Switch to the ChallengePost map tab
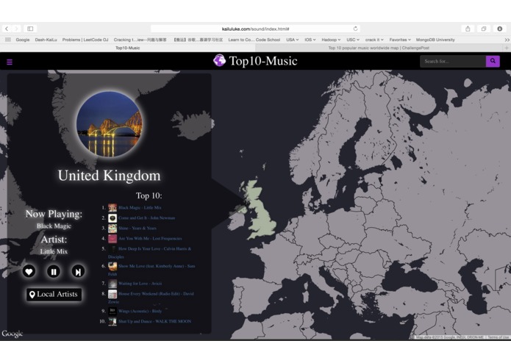Viewport: 511px width, 363px height. click(379, 48)
